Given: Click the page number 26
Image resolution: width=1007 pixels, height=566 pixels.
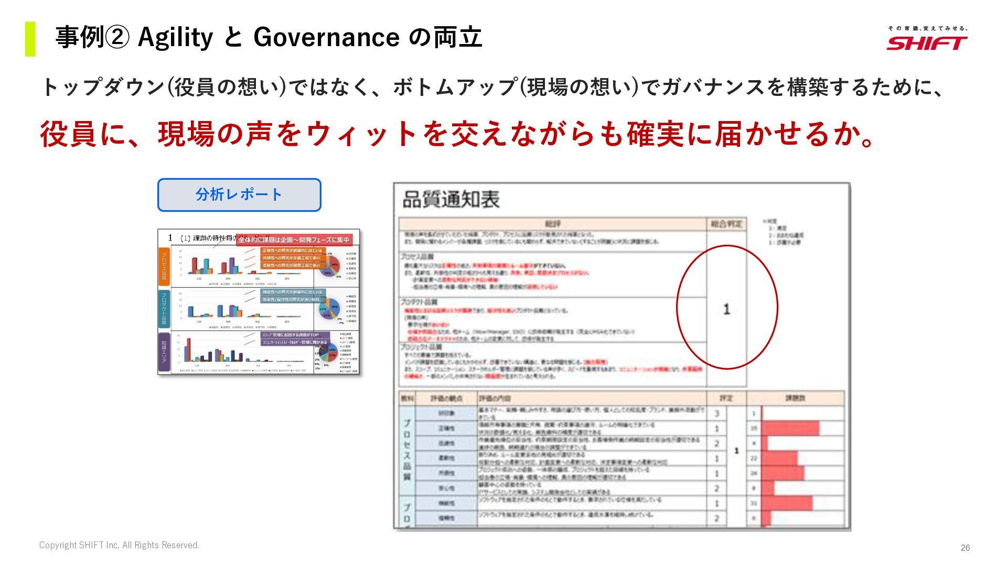Looking at the screenshot, I should (x=965, y=548).
